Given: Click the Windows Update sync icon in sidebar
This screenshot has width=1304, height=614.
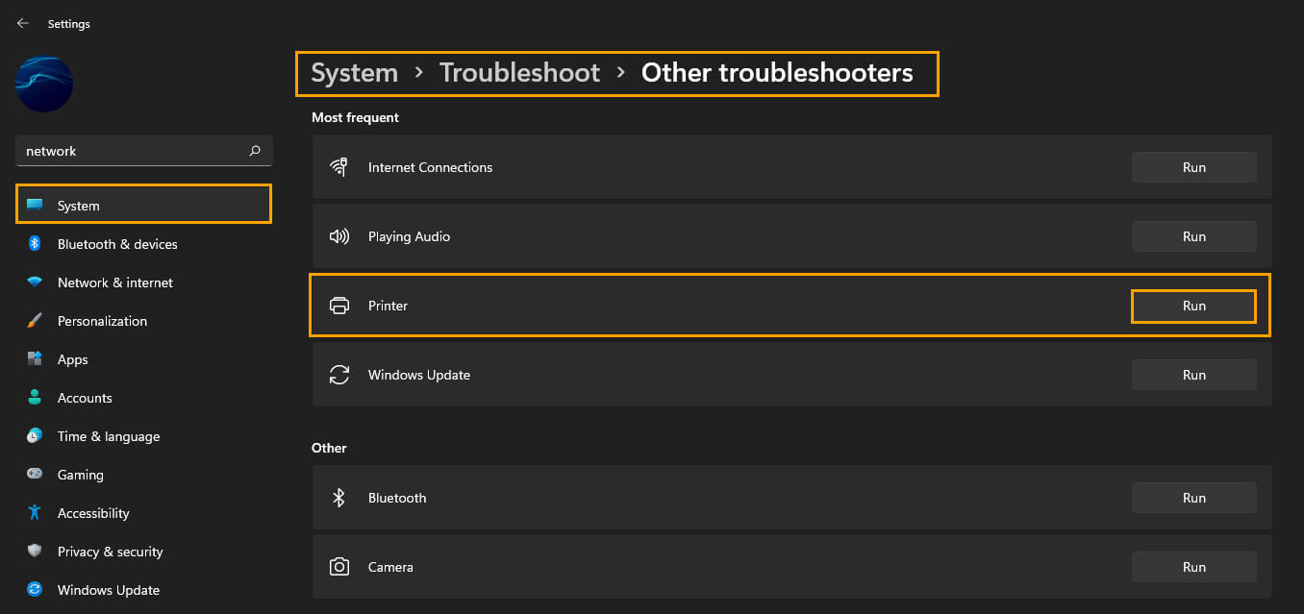Looking at the screenshot, I should (35, 590).
